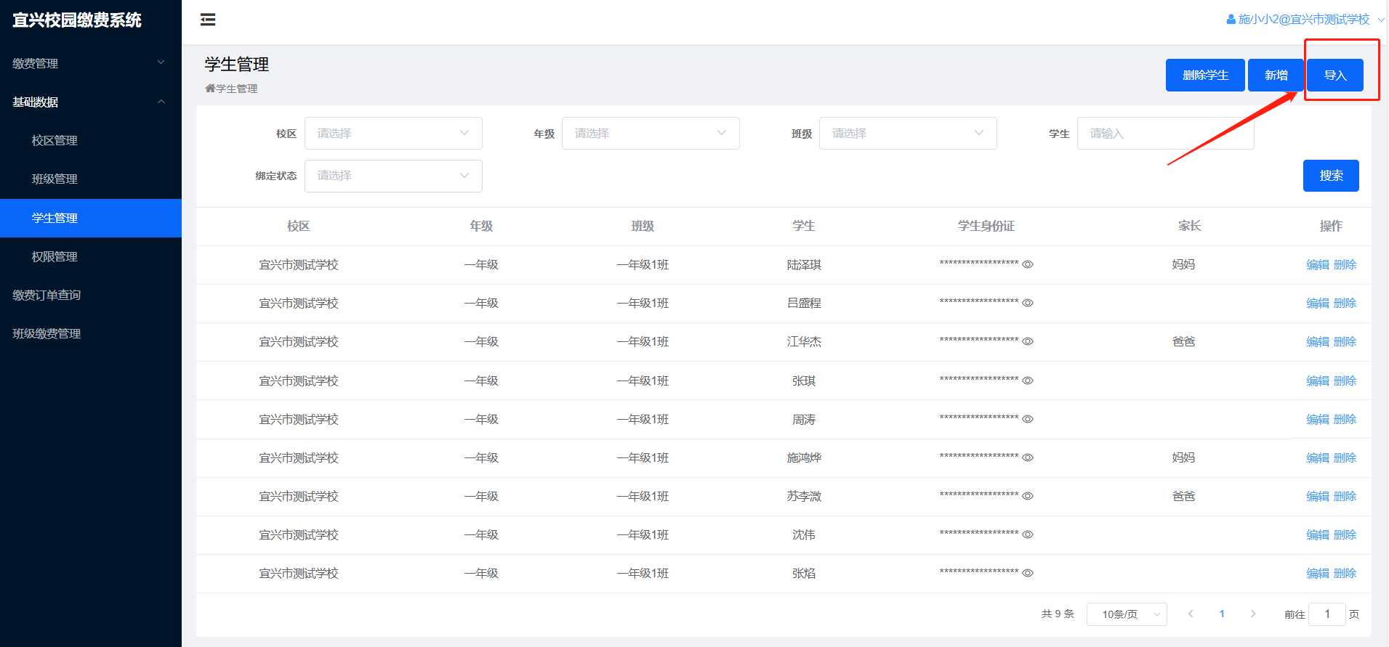Click the home icon in breadcrumb

pyautogui.click(x=210, y=89)
